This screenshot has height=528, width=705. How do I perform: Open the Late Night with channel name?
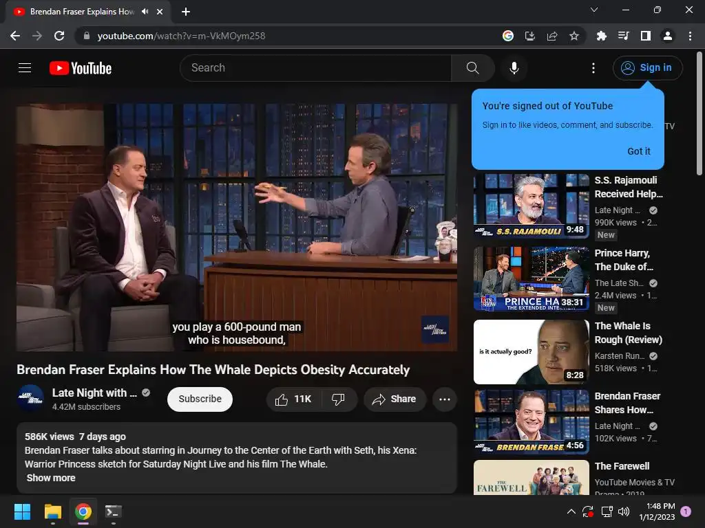(x=94, y=393)
